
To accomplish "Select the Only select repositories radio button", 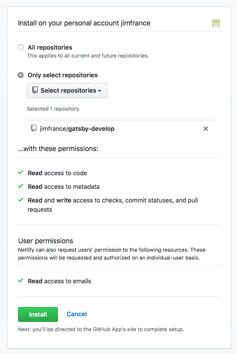I will (21, 75).
